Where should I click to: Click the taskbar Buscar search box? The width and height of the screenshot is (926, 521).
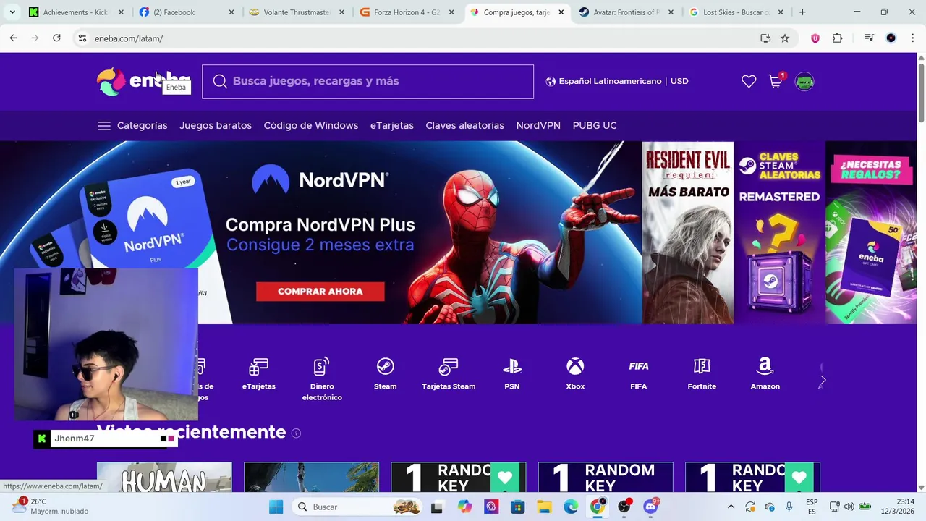358,507
